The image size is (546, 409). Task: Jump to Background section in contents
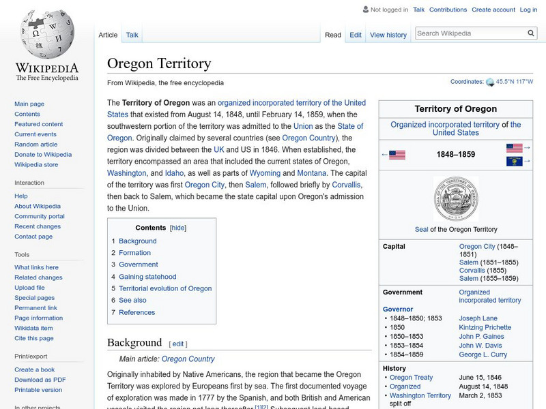click(138, 241)
